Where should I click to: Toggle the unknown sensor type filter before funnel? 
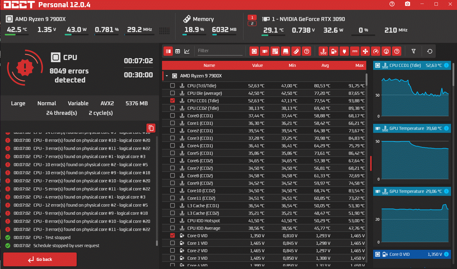click(397, 51)
